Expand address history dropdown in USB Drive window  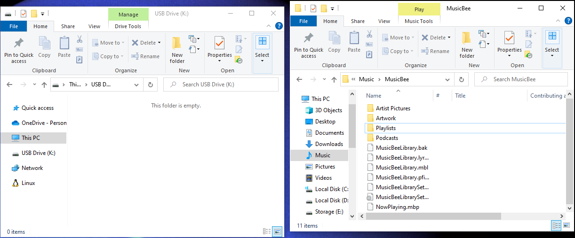tap(136, 84)
